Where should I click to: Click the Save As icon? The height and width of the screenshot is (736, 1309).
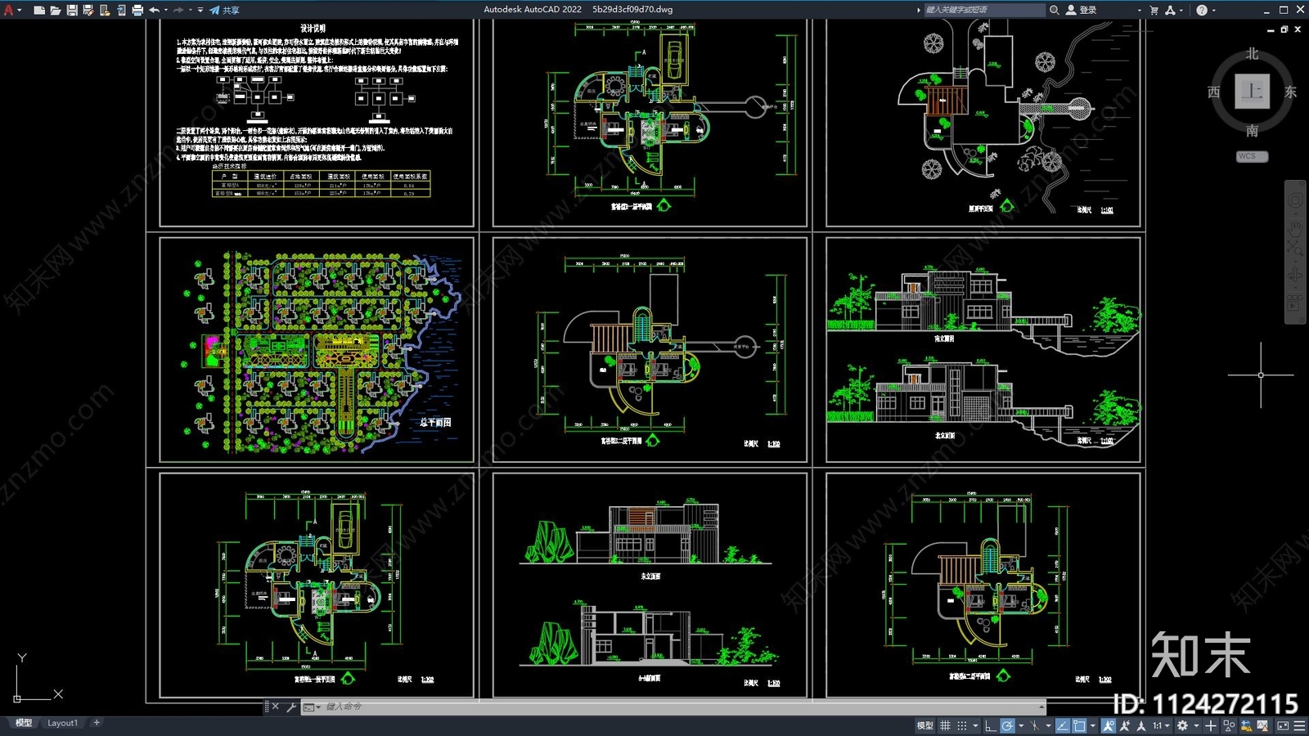pos(88,10)
